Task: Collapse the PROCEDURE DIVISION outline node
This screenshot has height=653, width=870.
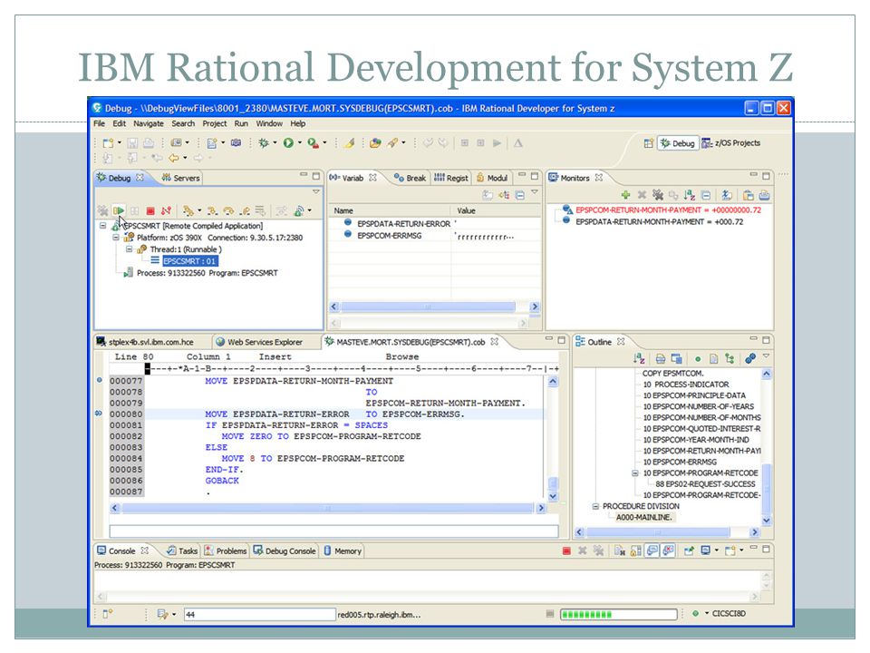Action: [595, 506]
